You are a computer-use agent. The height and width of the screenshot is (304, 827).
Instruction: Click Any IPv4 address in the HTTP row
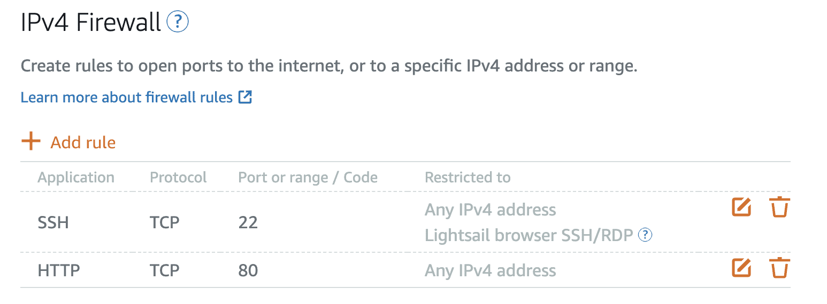point(490,270)
